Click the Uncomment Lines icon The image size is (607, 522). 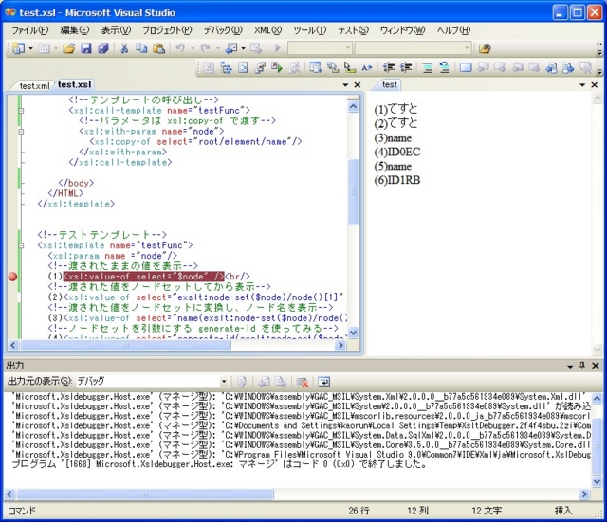tap(444, 67)
